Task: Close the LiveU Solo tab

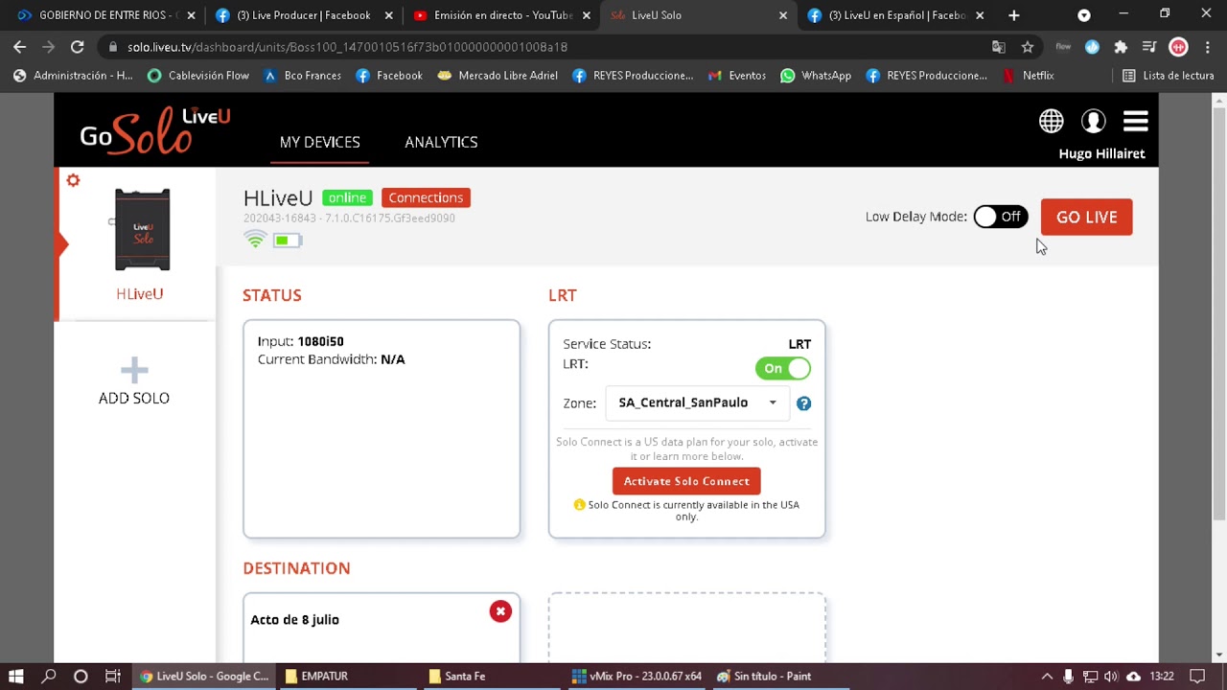Action: click(783, 15)
